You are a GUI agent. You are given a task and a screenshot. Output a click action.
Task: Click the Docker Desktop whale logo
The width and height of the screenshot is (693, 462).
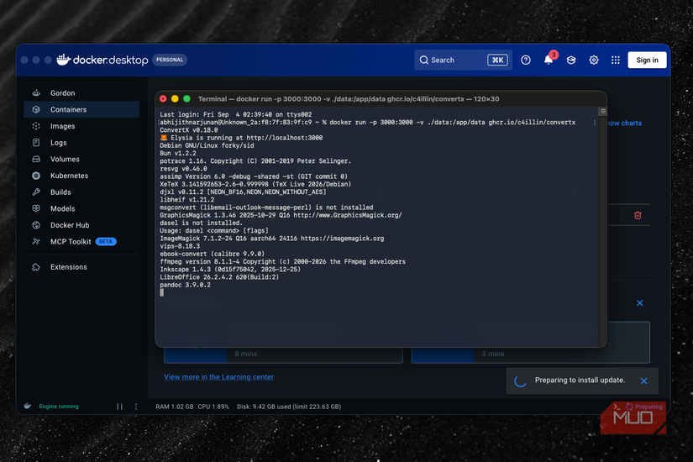pyautogui.click(x=64, y=60)
